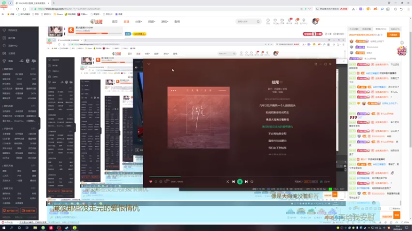
Task: Click highlighted green lyric line
Action: pyautogui.click(x=277, y=127)
